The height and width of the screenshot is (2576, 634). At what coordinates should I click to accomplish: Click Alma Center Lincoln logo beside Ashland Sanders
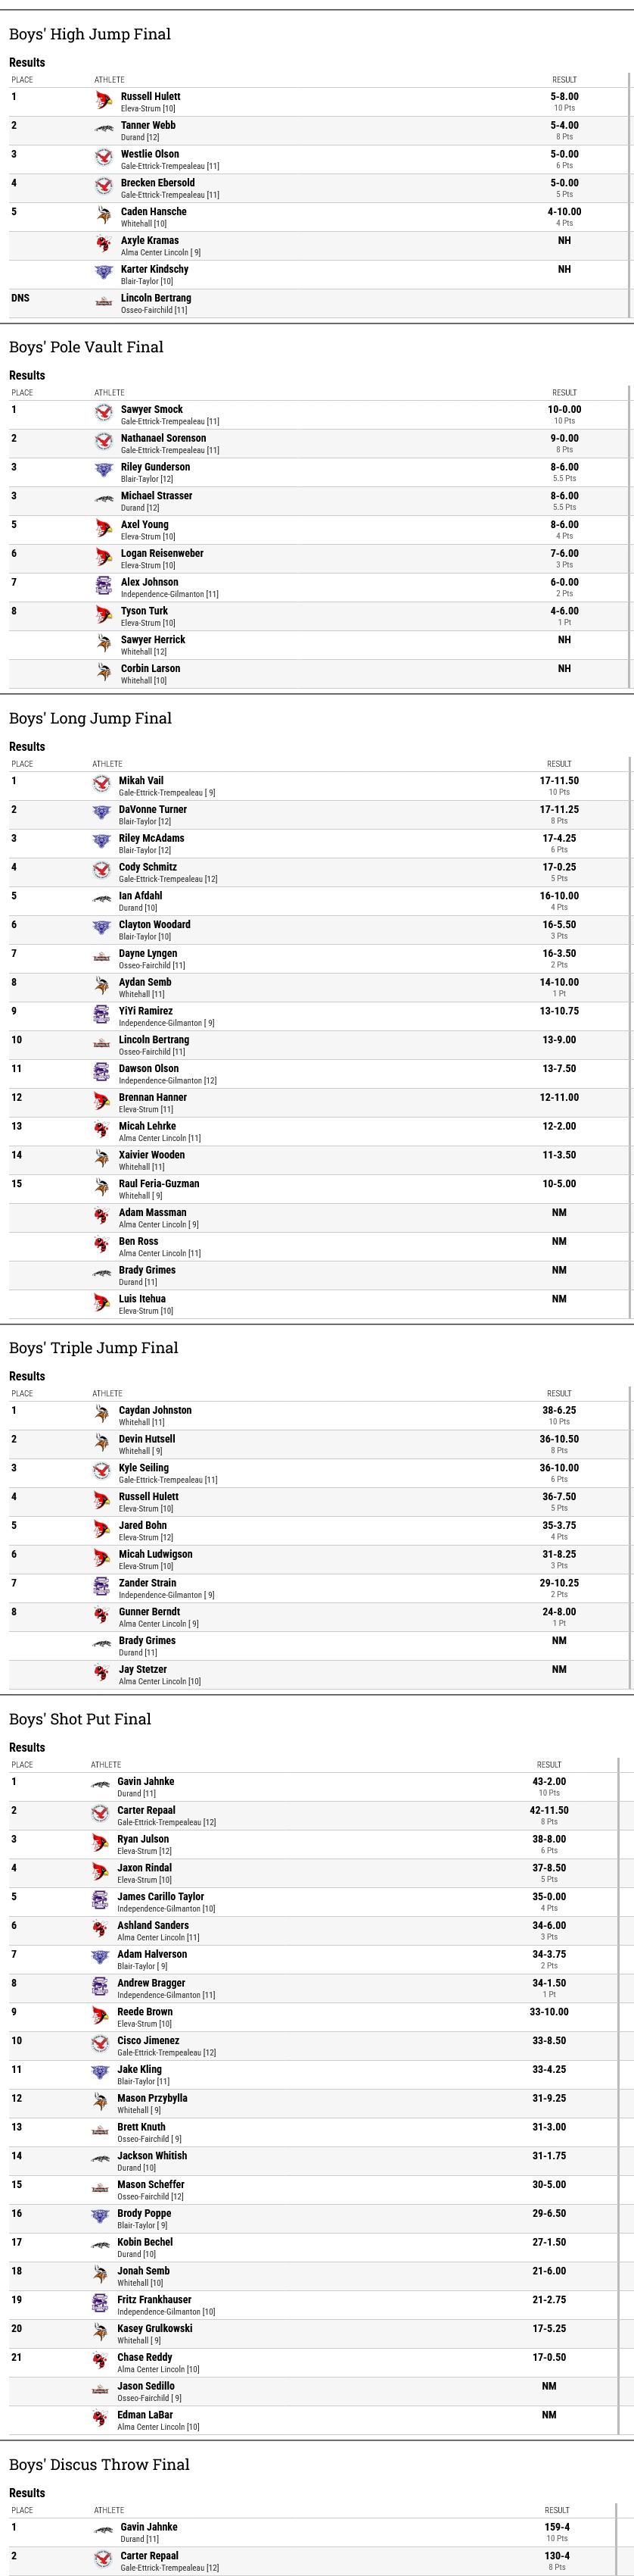point(100,1930)
